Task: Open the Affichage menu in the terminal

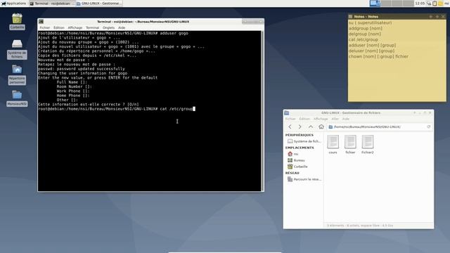Action: point(75,28)
